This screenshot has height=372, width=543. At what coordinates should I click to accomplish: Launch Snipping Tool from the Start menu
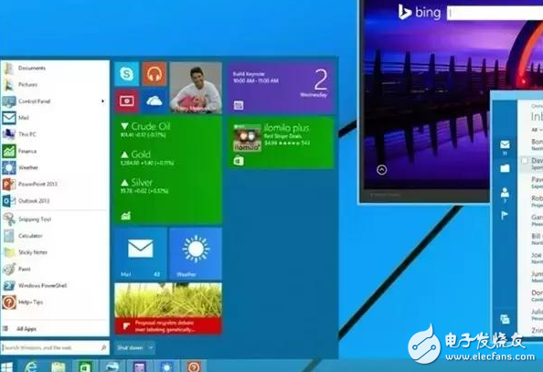tap(56, 219)
